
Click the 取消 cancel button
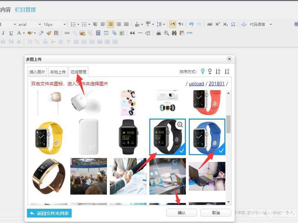(216, 213)
